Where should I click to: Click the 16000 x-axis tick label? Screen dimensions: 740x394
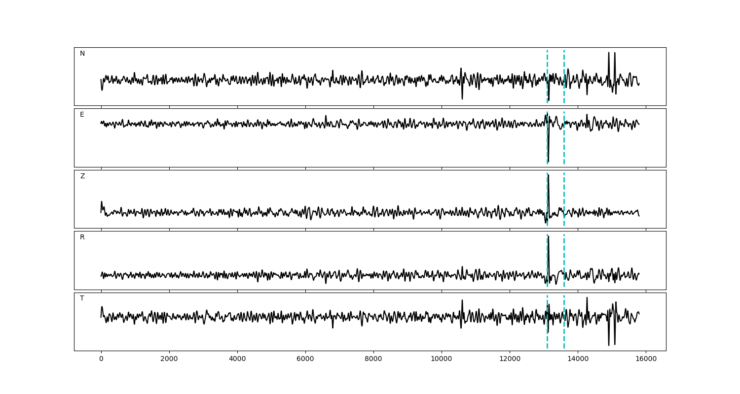point(646,359)
